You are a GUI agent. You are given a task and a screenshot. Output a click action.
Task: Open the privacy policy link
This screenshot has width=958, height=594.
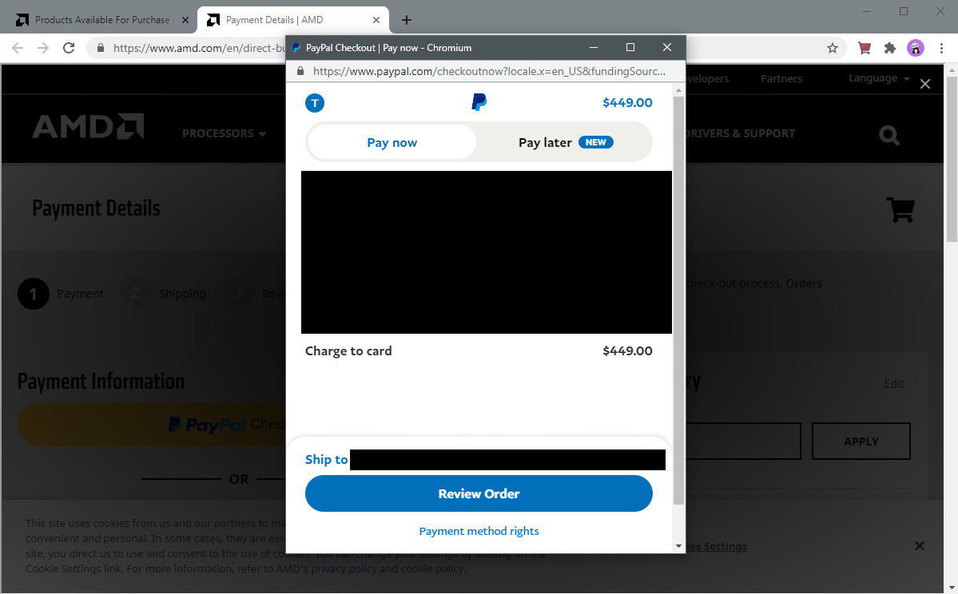coord(344,569)
